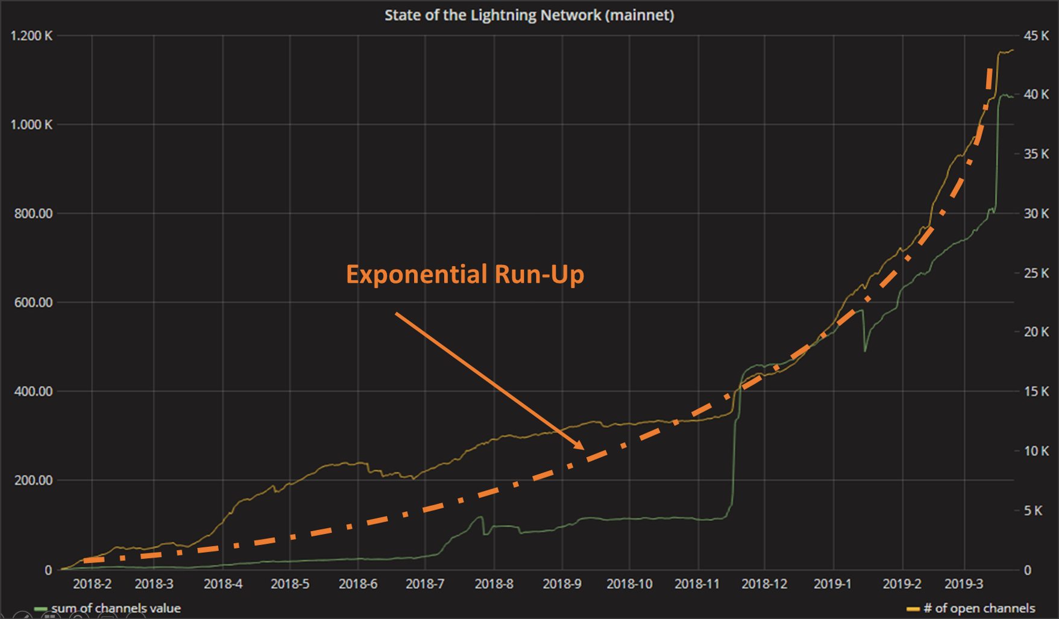Select the 2018-7 x-axis label

point(425,583)
